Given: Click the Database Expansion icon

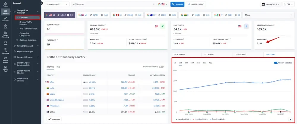Looking at the screenshot, I should [x=17, y=40].
